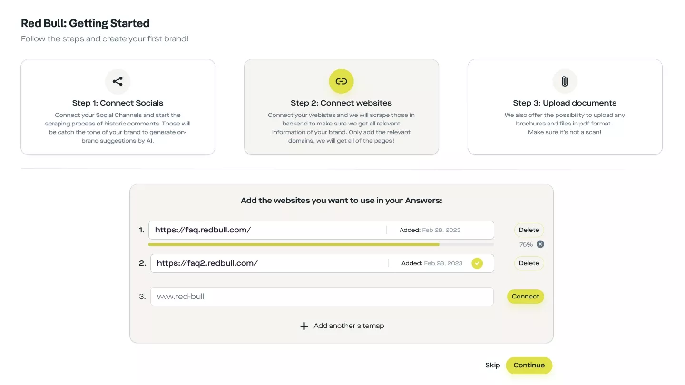The width and height of the screenshot is (685, 385).
Task: Open the Step 1: Connect Socials card
Action: point(118,107)
